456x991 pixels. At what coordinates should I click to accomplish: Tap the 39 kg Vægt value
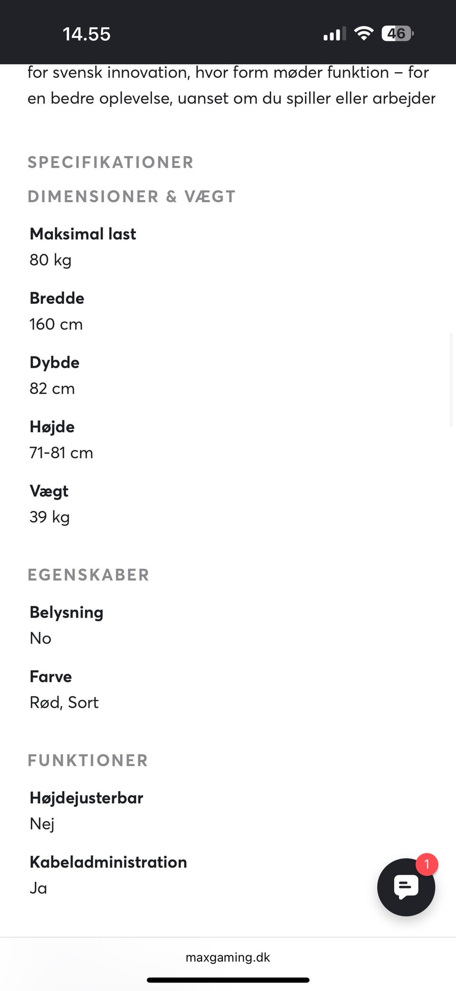(x=49, y=517)
